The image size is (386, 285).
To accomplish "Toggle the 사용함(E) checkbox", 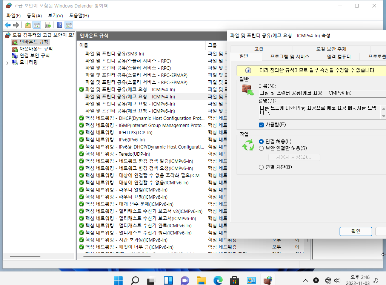I will pos(261,125).
